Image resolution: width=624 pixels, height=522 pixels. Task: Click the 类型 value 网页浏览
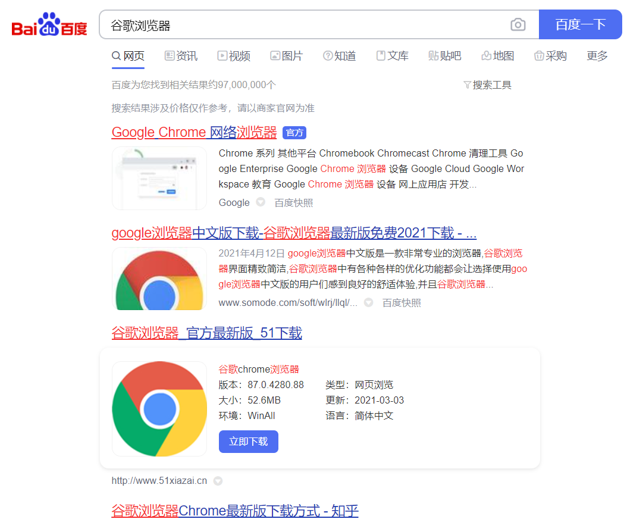click(x=374, y=385)
